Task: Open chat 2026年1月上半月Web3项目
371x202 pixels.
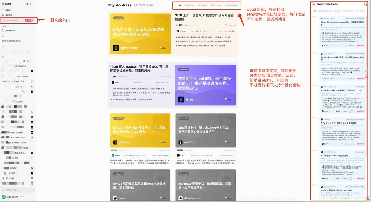Action: point(13,81)
